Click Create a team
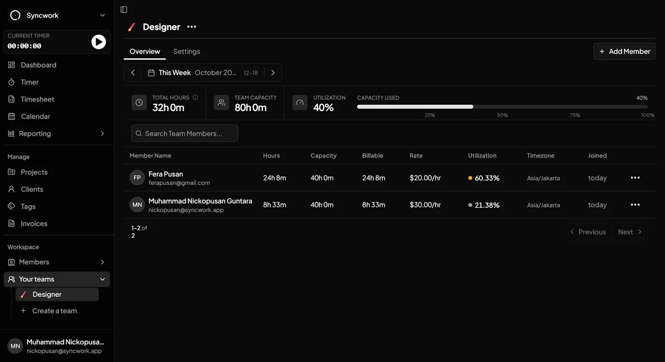 [x=54, y=311]
